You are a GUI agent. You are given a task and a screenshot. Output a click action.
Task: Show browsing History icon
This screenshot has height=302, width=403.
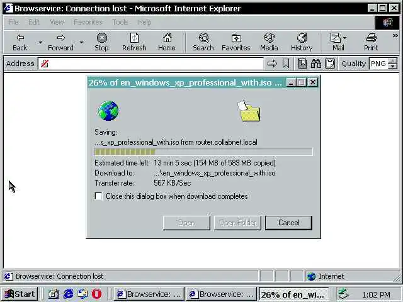tap(302, 42)
